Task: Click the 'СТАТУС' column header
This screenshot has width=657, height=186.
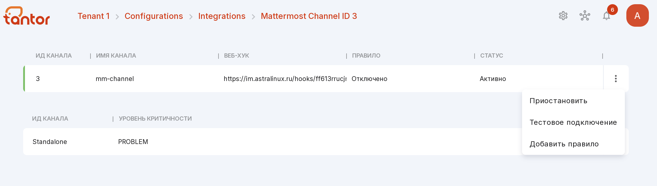Action: click(491, 55)
